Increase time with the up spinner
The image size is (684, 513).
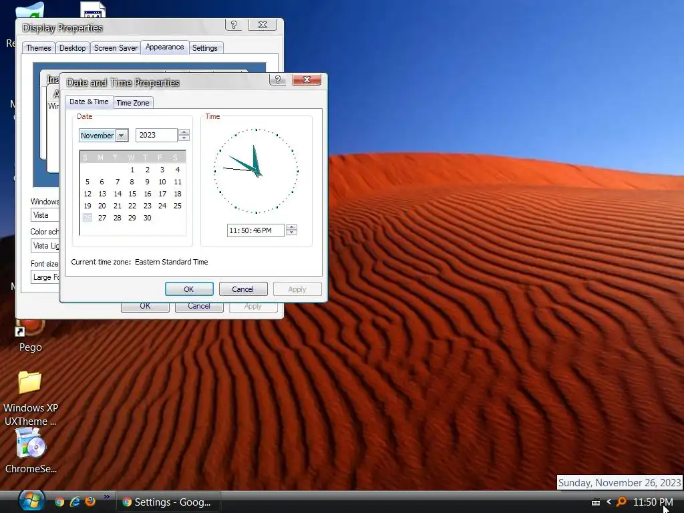tap(291, 227)
